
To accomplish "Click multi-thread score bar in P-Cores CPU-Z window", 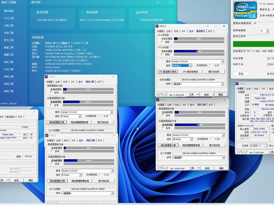I will pyautogui.click(x=88, y=102).
